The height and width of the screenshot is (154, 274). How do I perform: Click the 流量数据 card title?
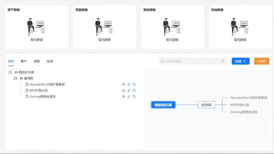pyautogui.click(x=81, y=10)
